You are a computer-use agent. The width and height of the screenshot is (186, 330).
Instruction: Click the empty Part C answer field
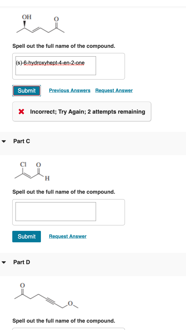click(x=56, y=211)
